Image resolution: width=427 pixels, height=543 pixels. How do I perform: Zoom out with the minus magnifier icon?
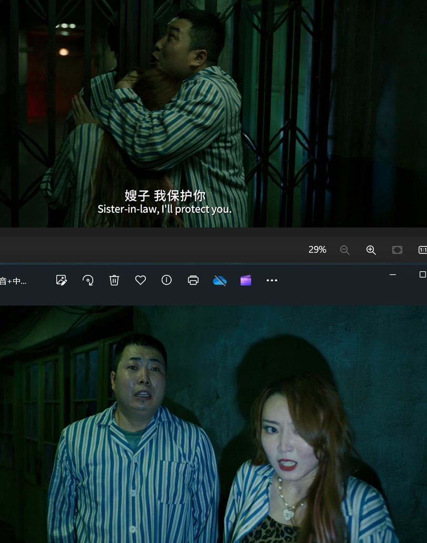pyautogui.click(x=344, y=250)
